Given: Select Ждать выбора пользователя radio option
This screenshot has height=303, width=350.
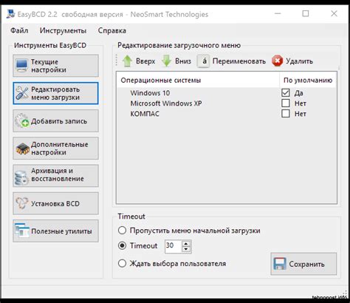Looking at the screenshot, I should click(x=123, y=263).
